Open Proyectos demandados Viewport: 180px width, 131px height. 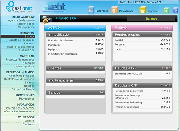[20, 60]
